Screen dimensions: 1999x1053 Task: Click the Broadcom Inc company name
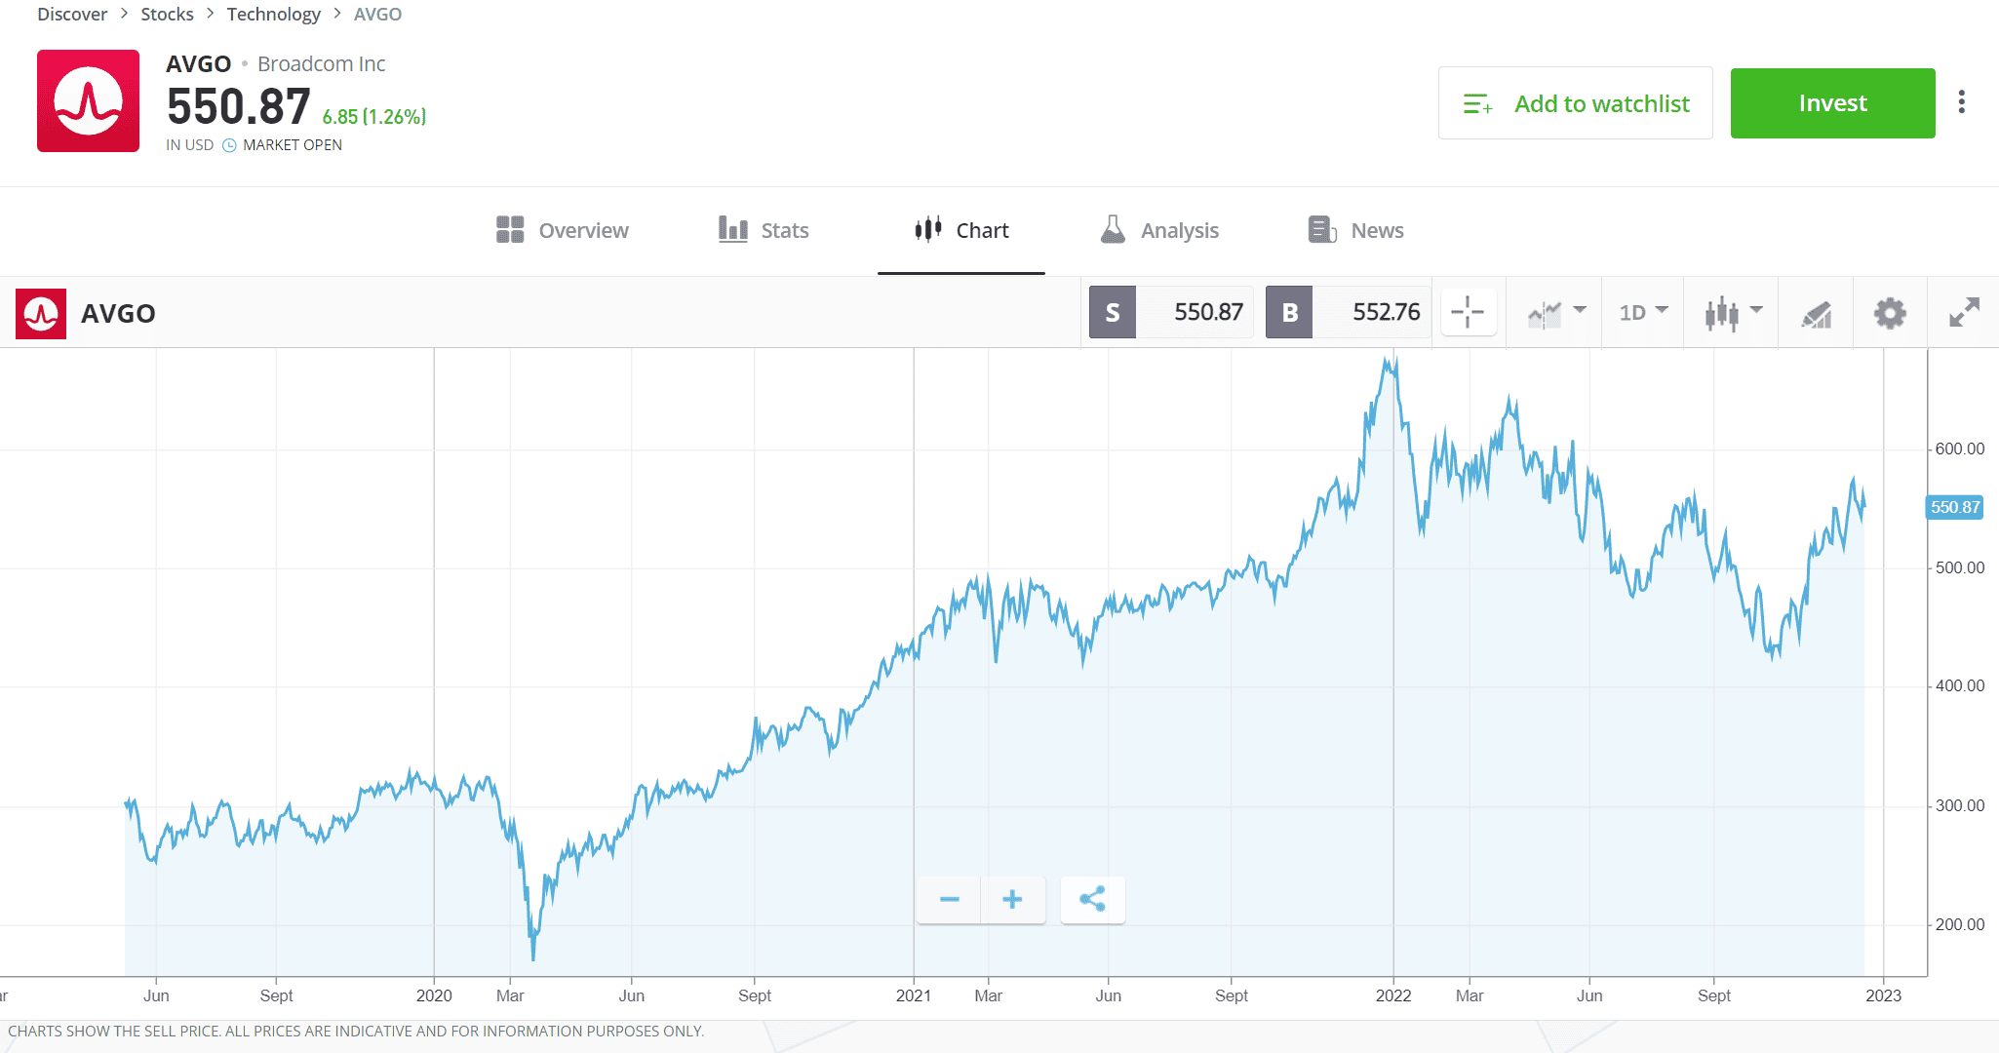coord(322,64)
